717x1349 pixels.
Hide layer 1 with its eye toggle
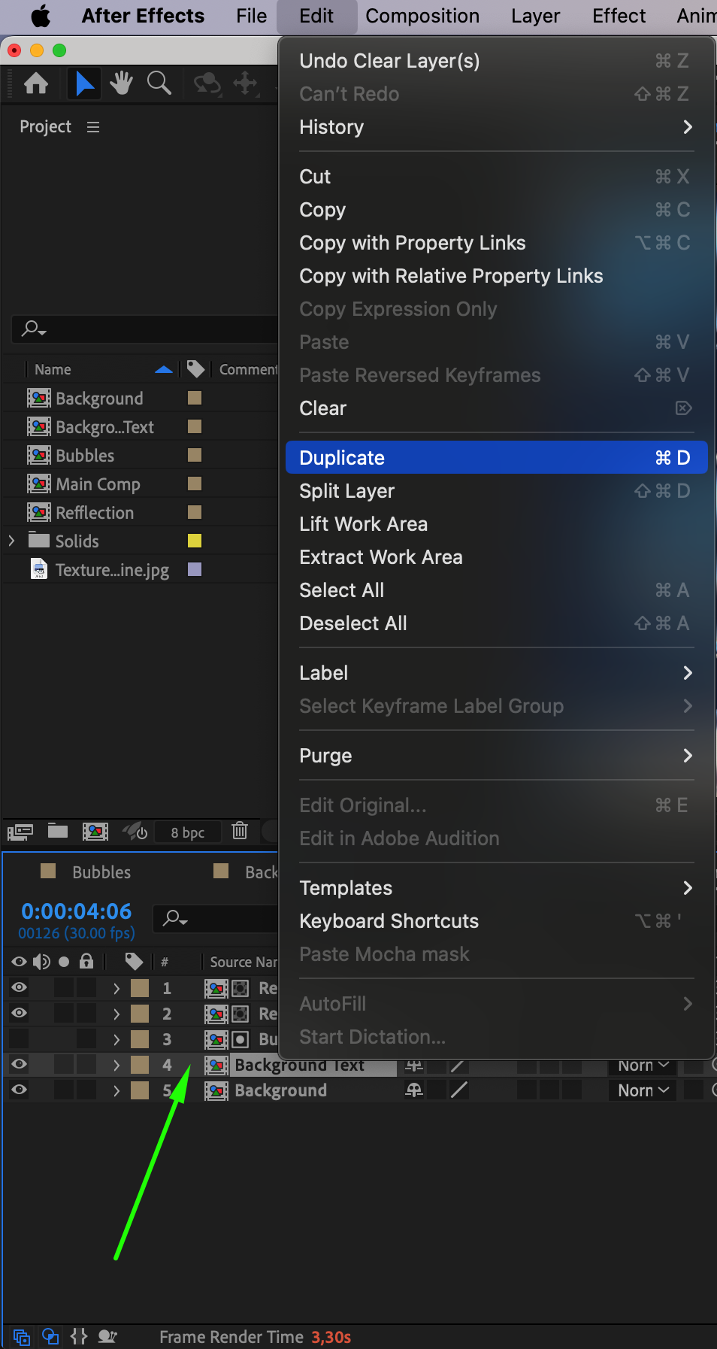point(20,987)
